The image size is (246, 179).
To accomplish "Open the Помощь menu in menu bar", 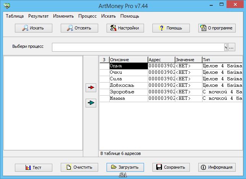I will tap(129, 16).
